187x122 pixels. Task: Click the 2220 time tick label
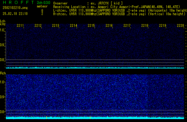coord(180,26)
